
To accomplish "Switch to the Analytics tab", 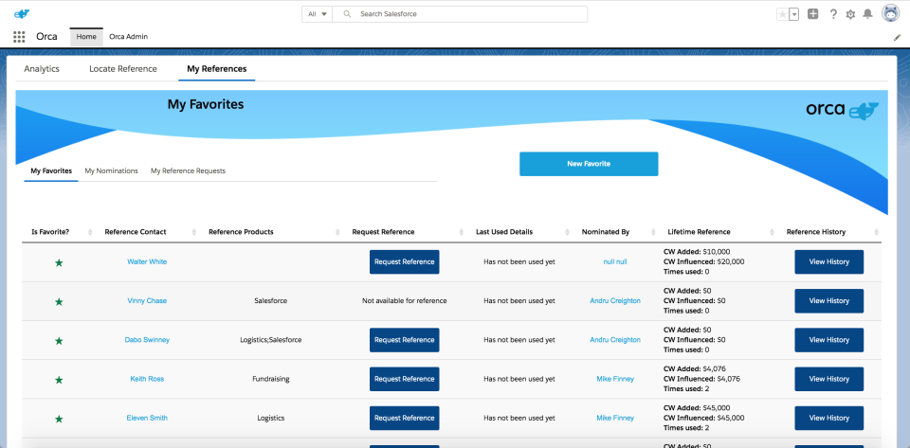I will pos(42,69).
